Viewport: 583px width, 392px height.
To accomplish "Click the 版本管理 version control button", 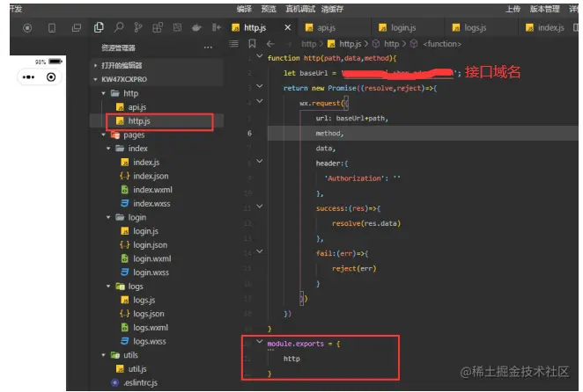I will pos(545,9).
